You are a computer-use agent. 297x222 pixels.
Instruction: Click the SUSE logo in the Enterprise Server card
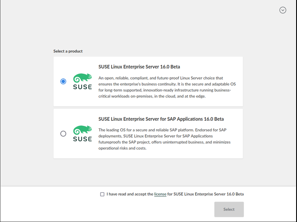point(82,81)
